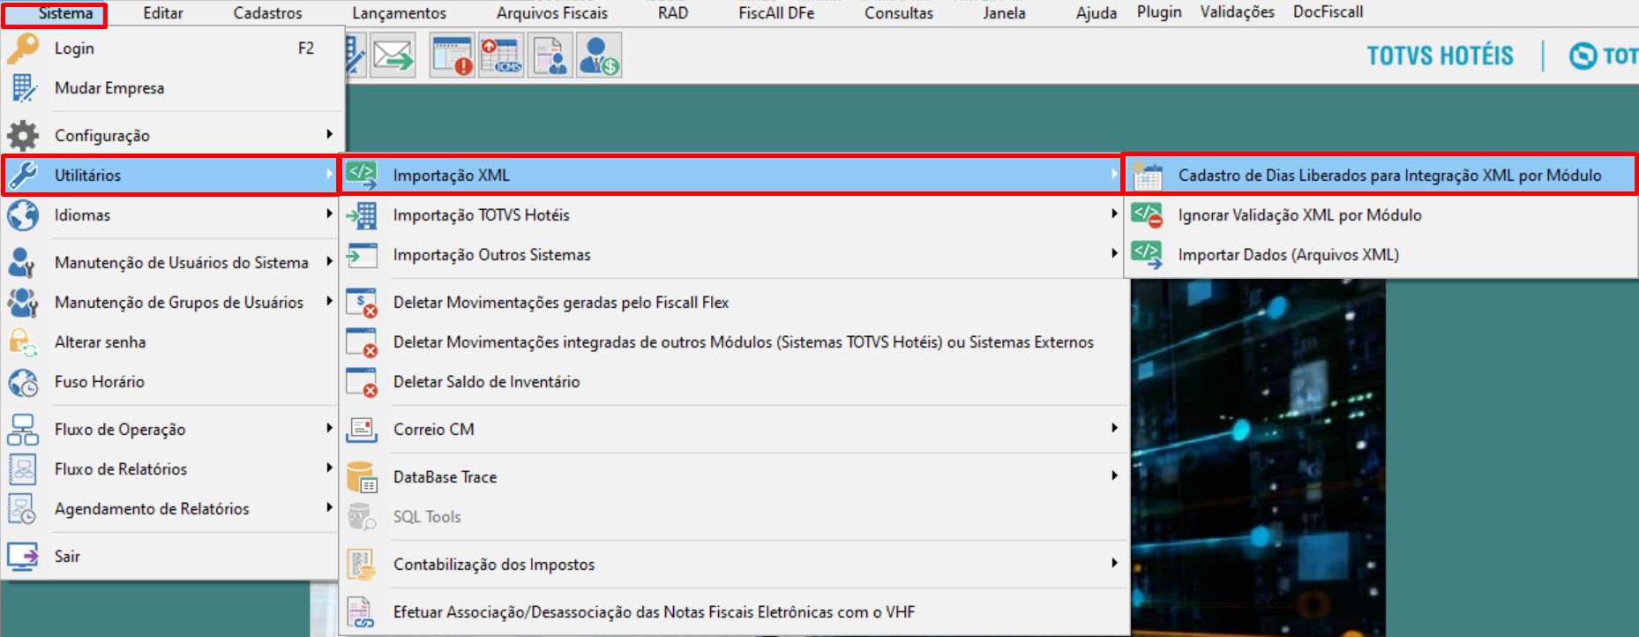Expand Importação Outros Sistemas submenu arrow

click(1114, 253)
